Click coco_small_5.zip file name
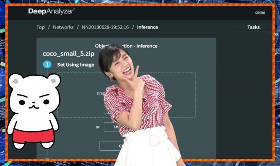 click(68, 54)
